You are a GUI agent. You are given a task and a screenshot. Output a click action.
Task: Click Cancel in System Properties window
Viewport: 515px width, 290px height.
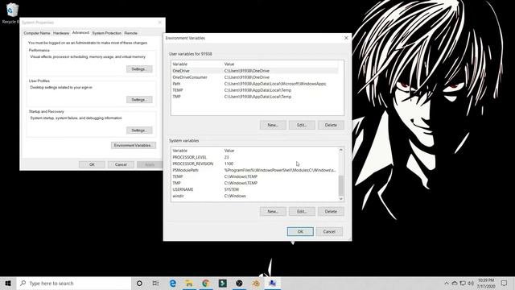pyautogui.click(x=121, y=164)
